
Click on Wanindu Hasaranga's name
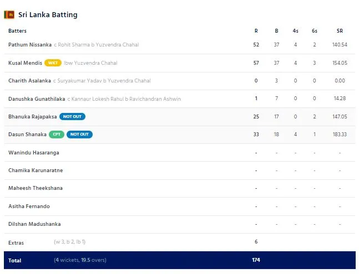click(x=33, y=152)
